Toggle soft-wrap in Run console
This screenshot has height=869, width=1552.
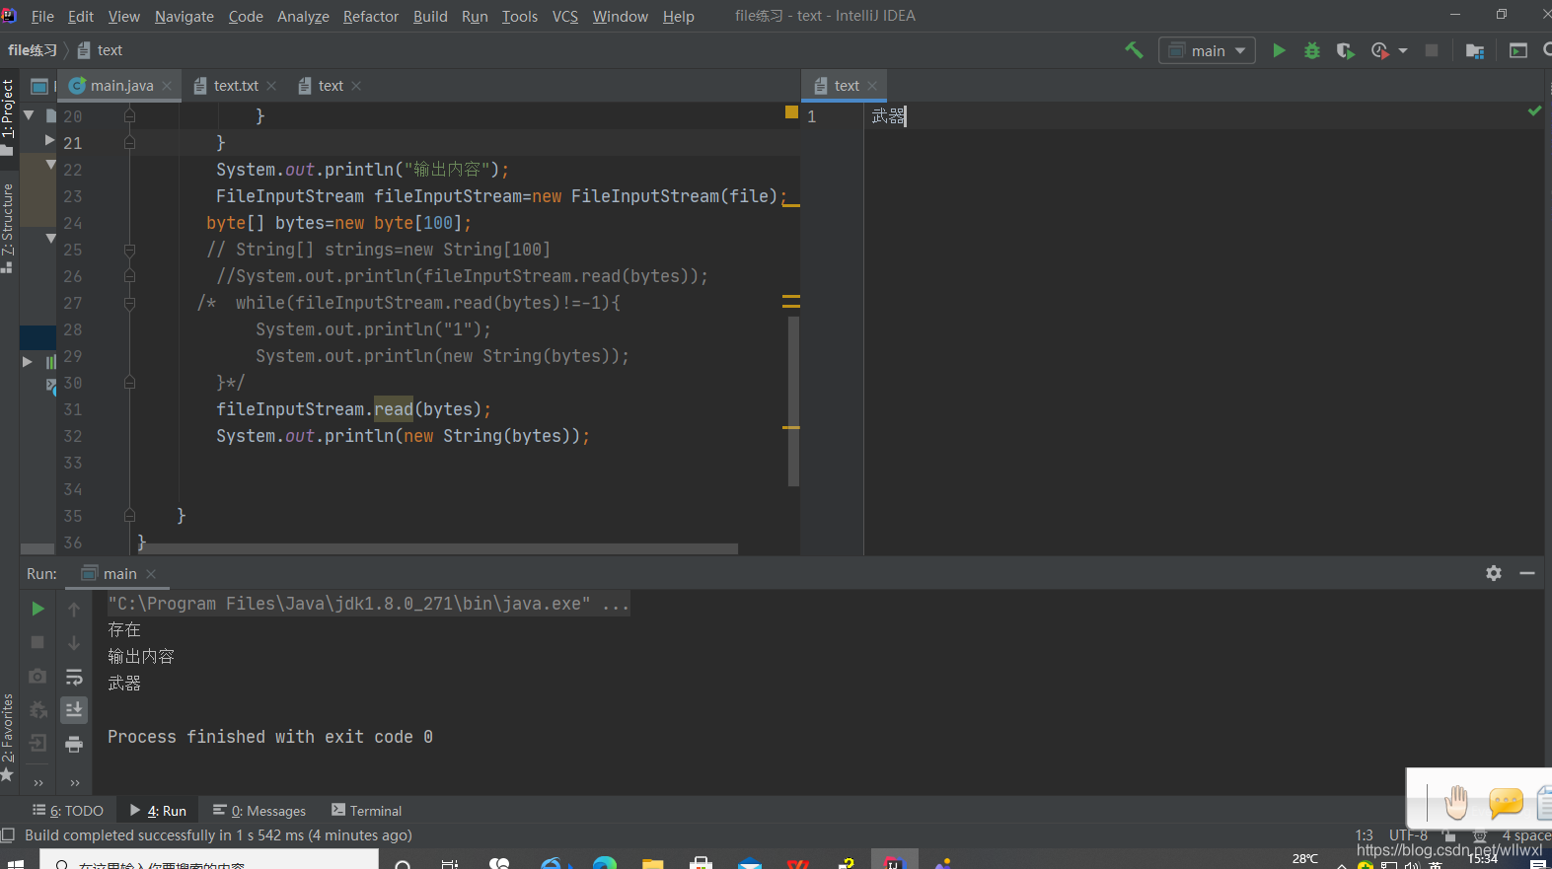74,677
